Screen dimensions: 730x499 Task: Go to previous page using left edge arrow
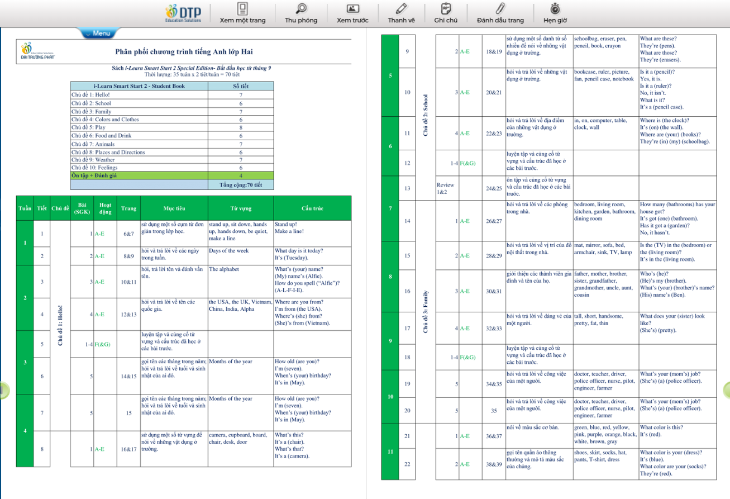click(x=4, y=390)
